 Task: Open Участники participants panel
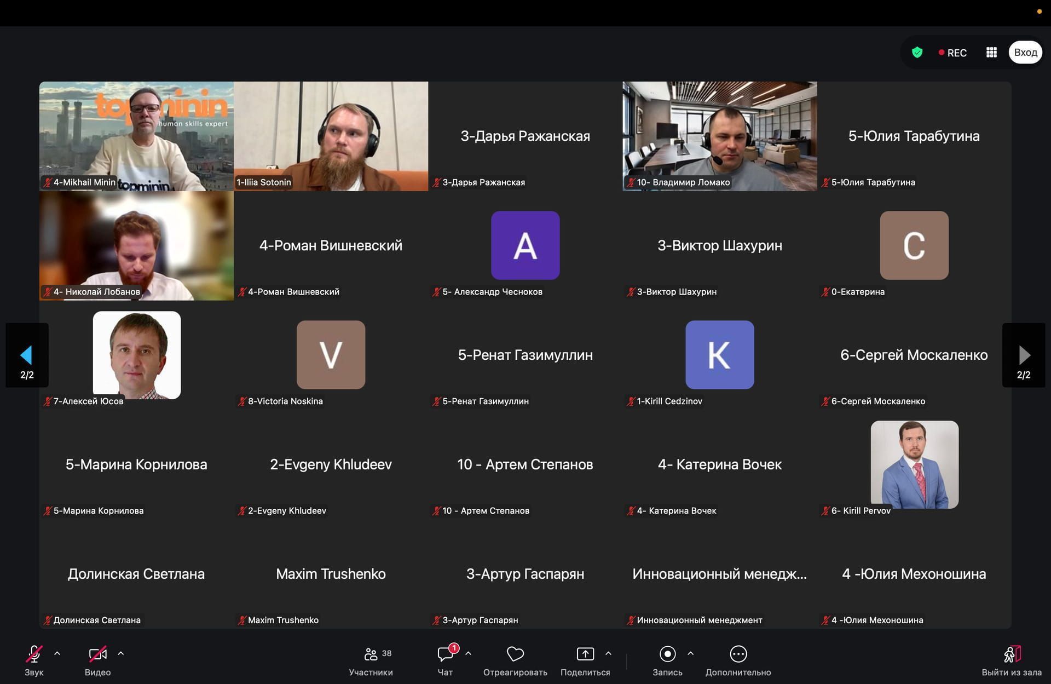371,654
